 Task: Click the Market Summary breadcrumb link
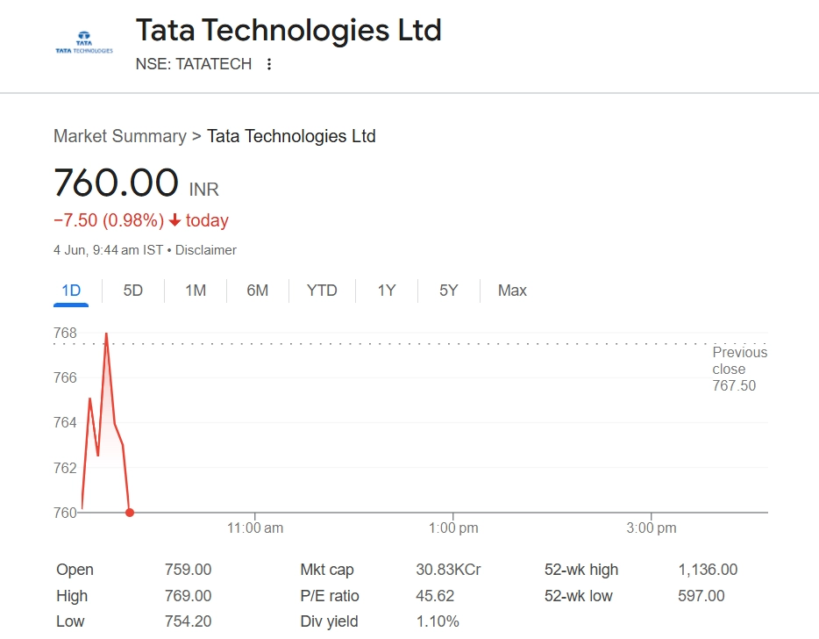120,136
